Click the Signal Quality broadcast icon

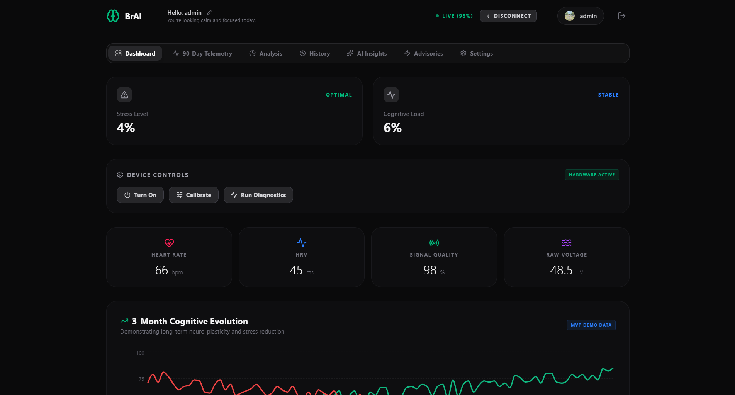click(x=434, y=243)
